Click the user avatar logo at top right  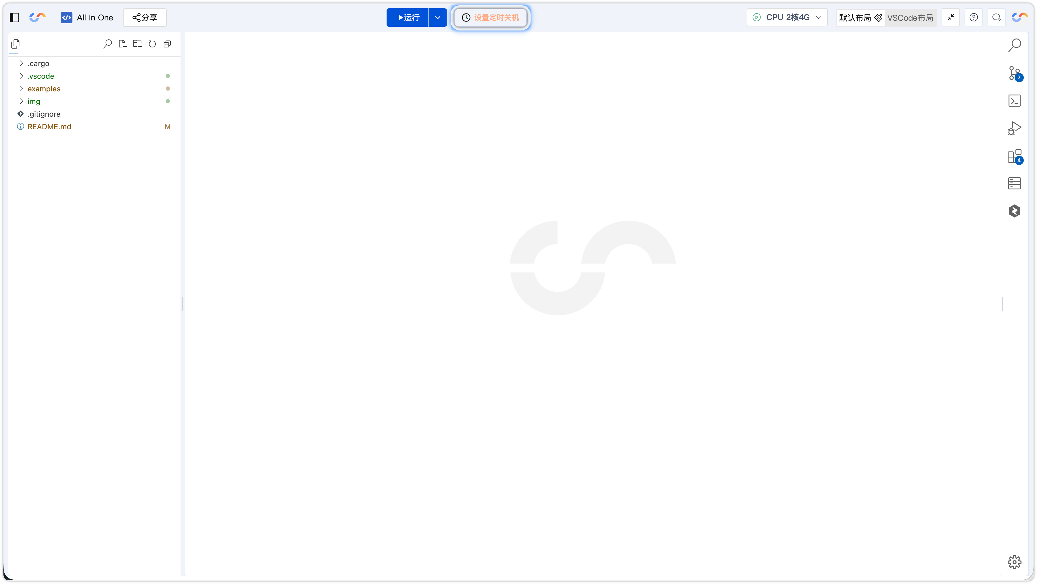pos(1020,17)
